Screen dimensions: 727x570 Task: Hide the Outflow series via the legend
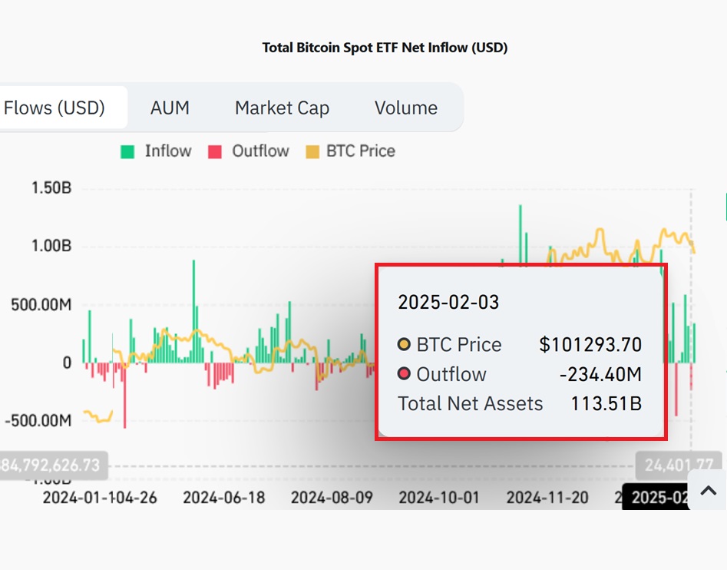[249, 151]
